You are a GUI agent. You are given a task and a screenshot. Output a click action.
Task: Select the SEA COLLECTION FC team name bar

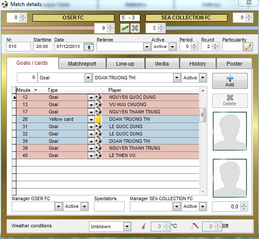click(186, 18)
